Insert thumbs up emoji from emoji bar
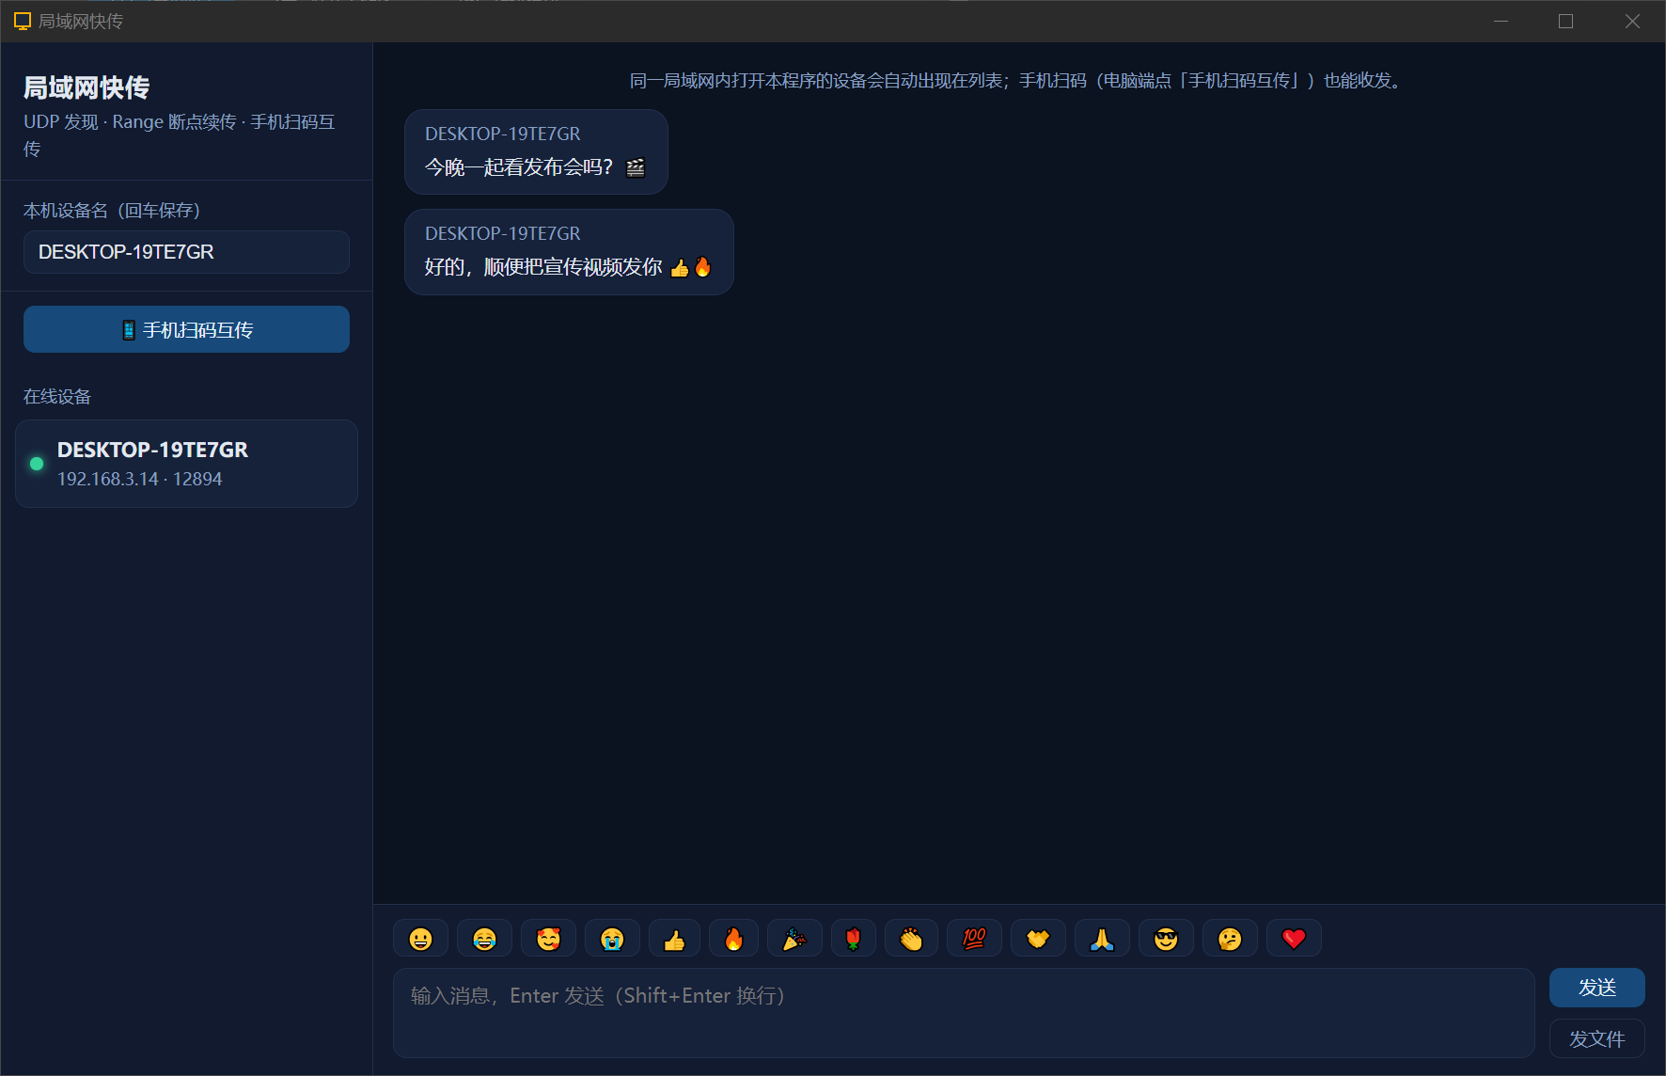The width and height of the screenshot is (1666, 1076). (x=674, y=938)
